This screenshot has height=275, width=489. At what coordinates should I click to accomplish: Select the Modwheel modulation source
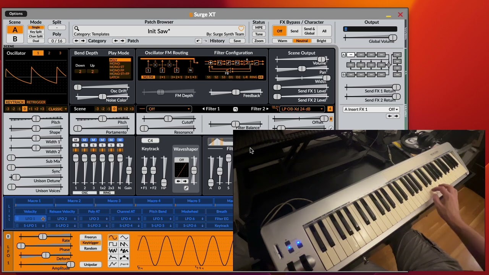click(x=190, y=212)
